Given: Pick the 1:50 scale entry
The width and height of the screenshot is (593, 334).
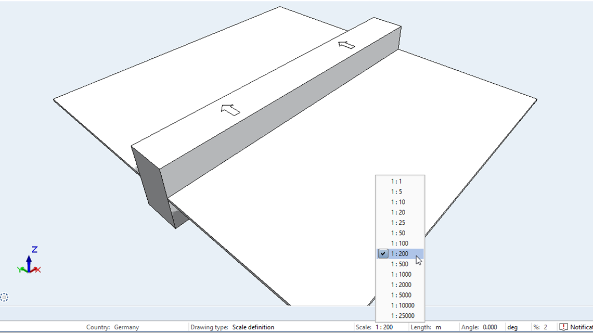Looking at the screenshot, I should click(398, 233).
